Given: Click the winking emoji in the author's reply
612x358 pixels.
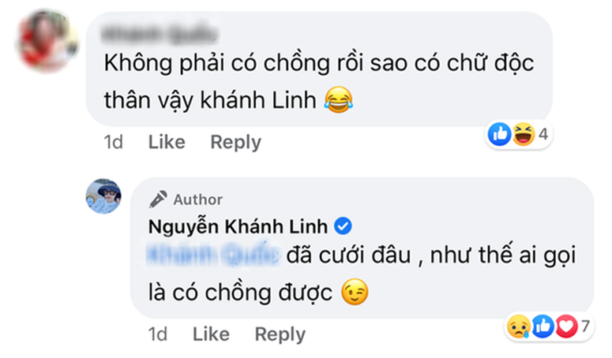Looking at the screenshot, I should pyautogui.click(x=355, y=293).
